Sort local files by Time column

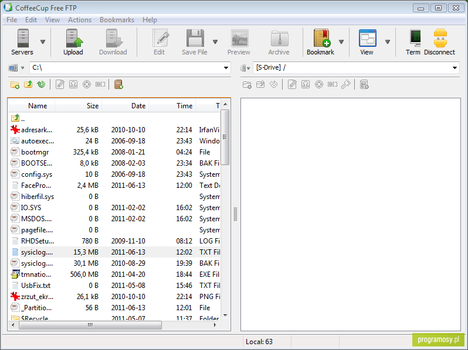click(172, 106)
